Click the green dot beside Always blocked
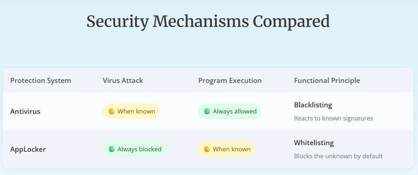The image size is (418, 175). click(112, 149)
